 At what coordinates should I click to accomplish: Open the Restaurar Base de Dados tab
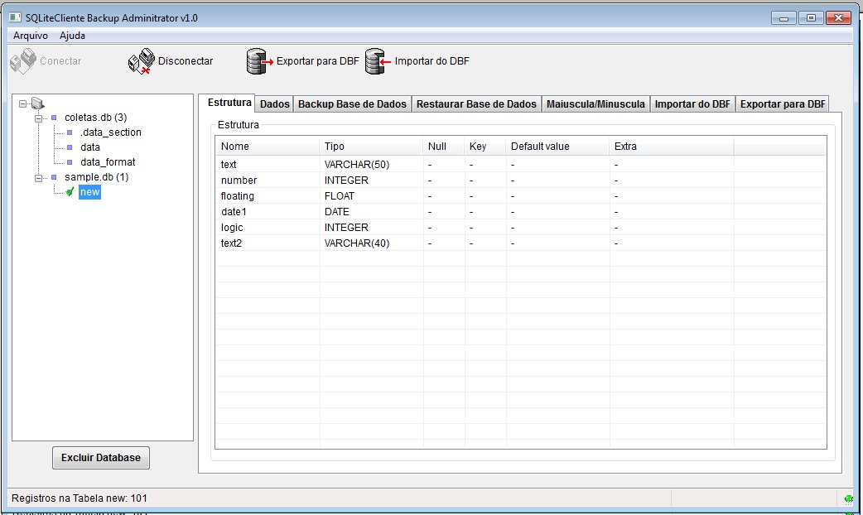(x=476, y=104)
